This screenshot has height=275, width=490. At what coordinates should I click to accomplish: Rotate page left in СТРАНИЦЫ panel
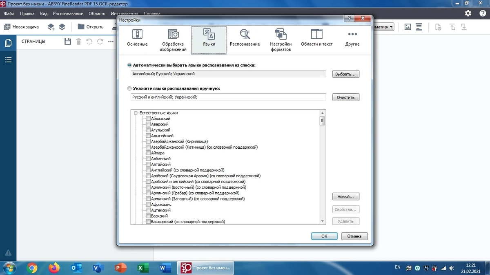(x=89, y=42)
